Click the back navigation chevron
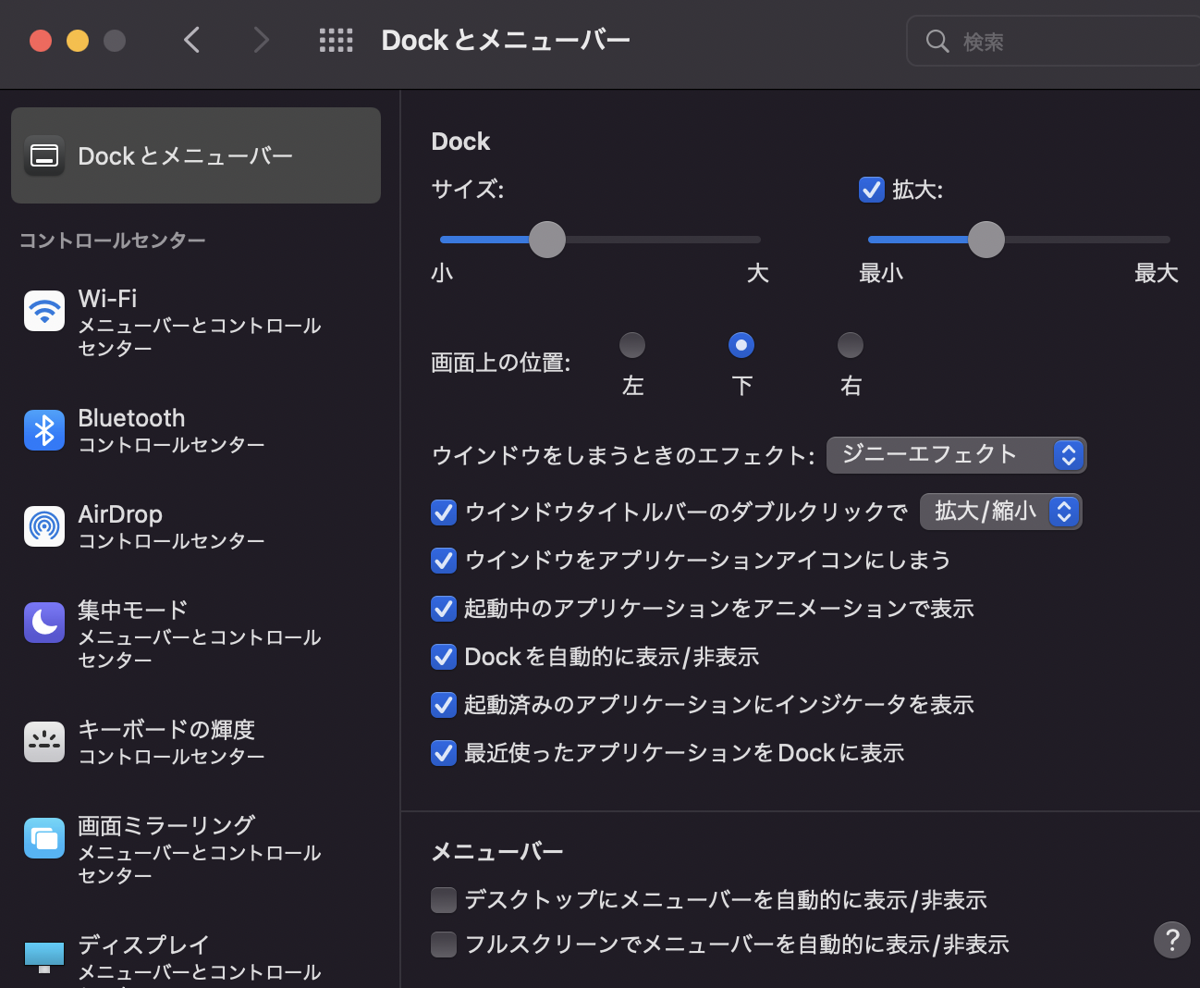The height and width of the screenshot is (988, 1200). 192,40
